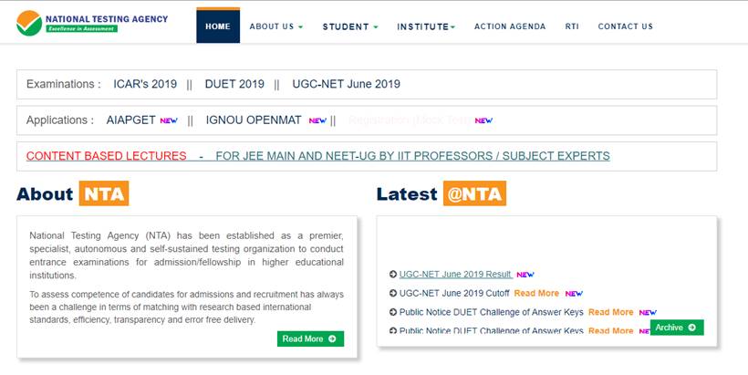The width and height of the screenshot is (748, 375).
Task: Click the NEW badge after the faded Registration link
Action: click(483, 120)
